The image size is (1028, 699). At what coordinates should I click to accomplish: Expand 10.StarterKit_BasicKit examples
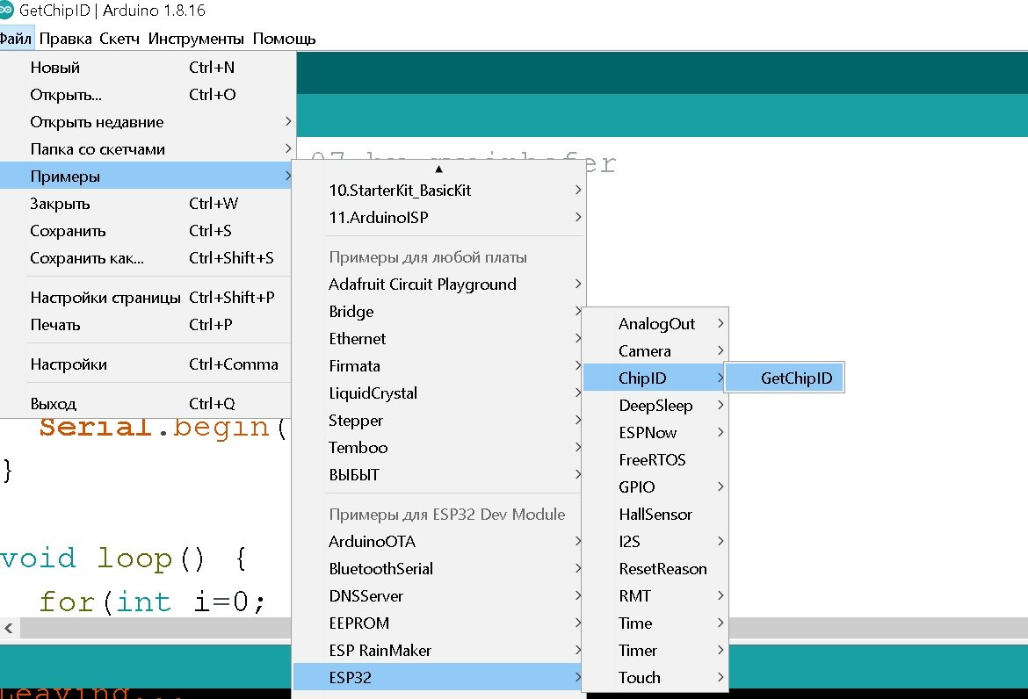(438, 190)
